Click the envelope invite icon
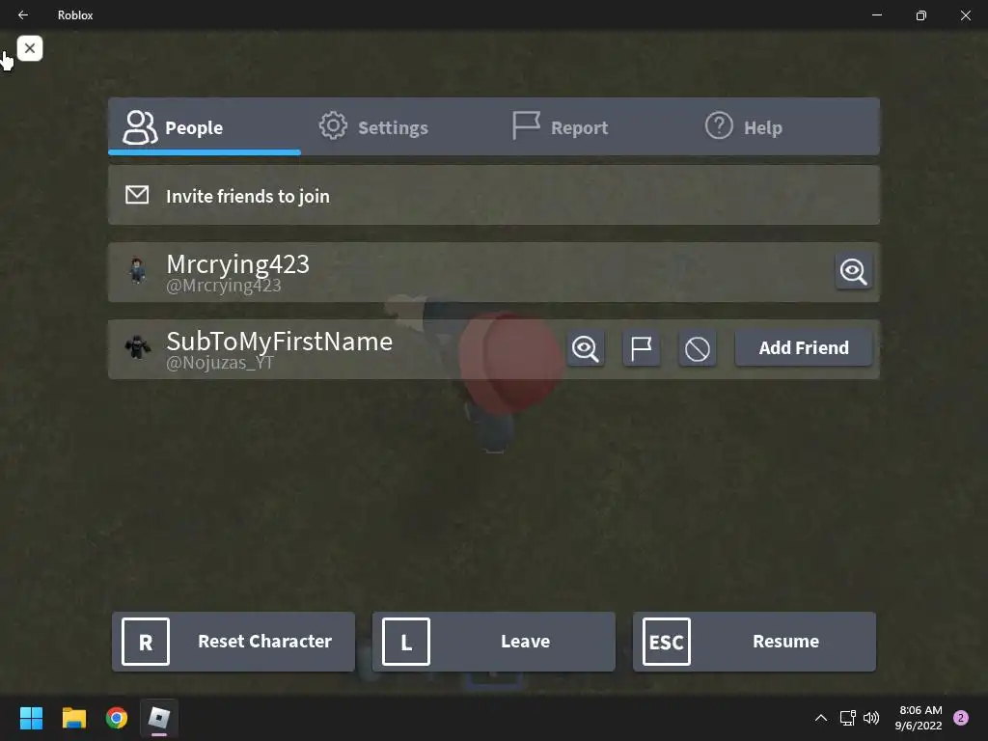Viewport: 988px width, 741px height. point(137,195)
